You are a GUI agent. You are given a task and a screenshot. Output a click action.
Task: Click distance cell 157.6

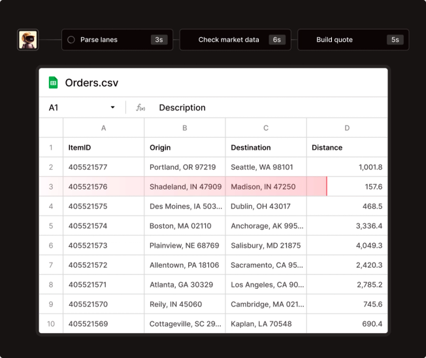tap(347, 187)
